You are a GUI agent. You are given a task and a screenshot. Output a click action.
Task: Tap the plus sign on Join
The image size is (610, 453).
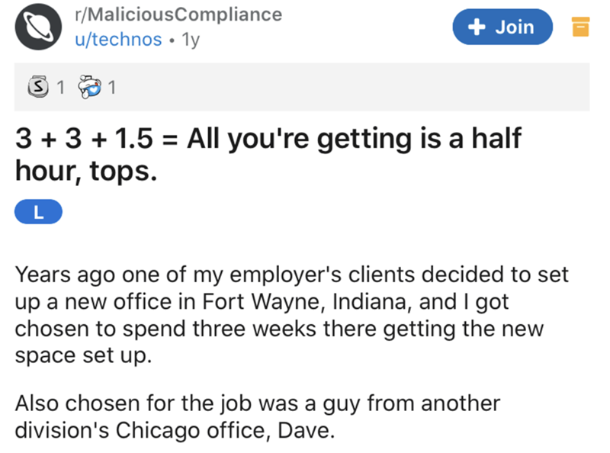[477, 27]
